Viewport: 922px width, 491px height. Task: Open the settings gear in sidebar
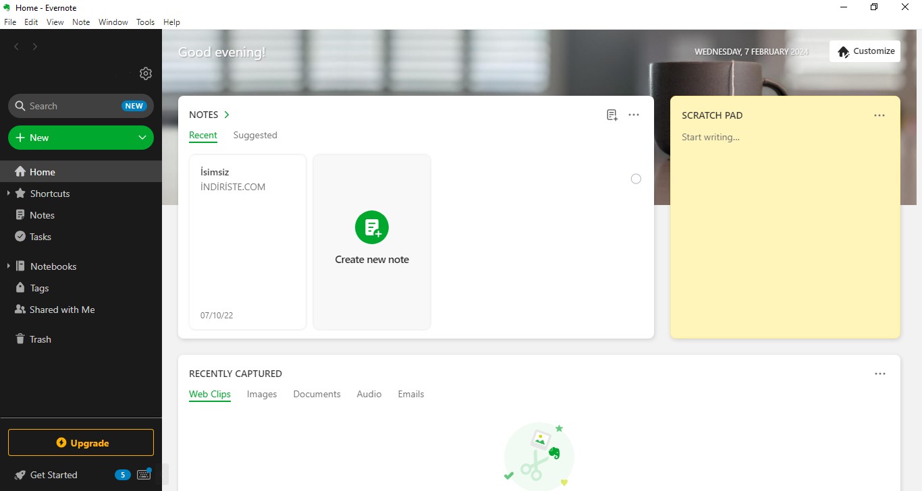pos(146,74)
